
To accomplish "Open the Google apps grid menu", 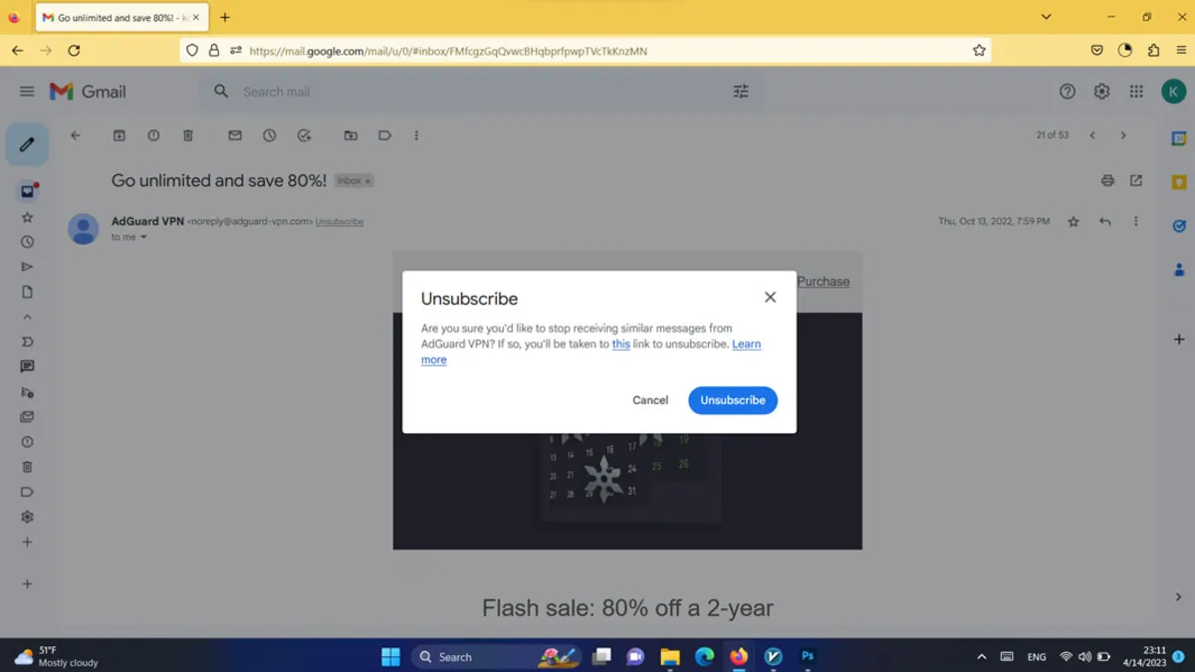I will (1135, 91).
